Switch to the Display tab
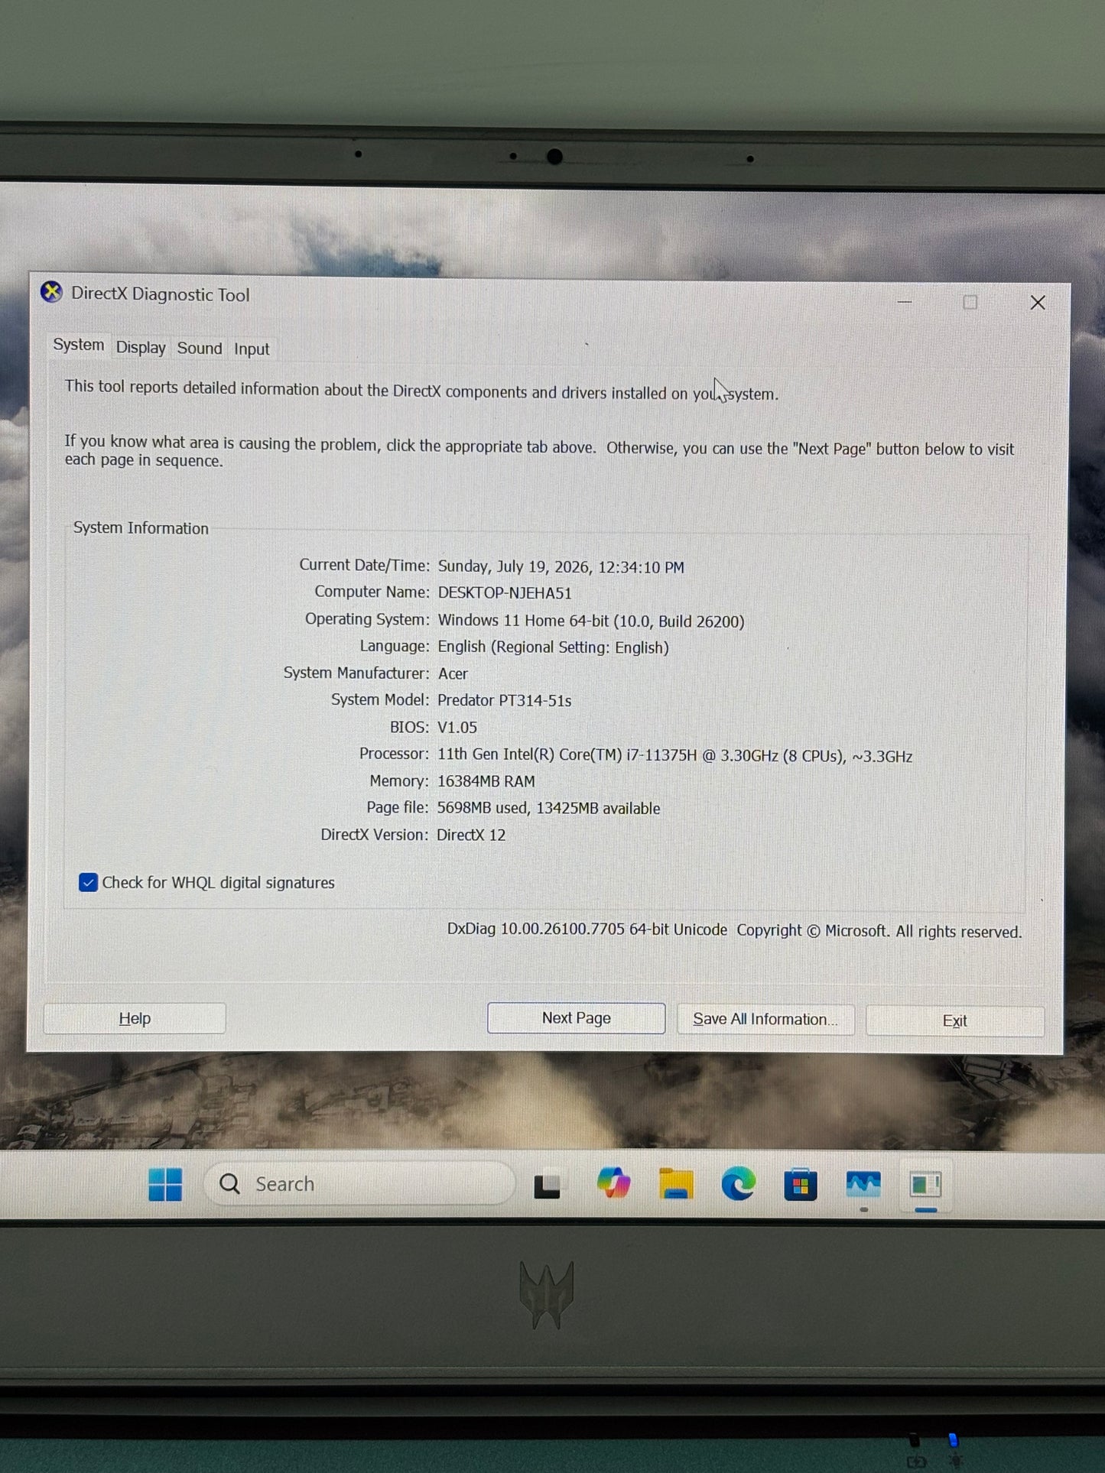Viewport: 1105px width, 1473px height. pos(141,347)
